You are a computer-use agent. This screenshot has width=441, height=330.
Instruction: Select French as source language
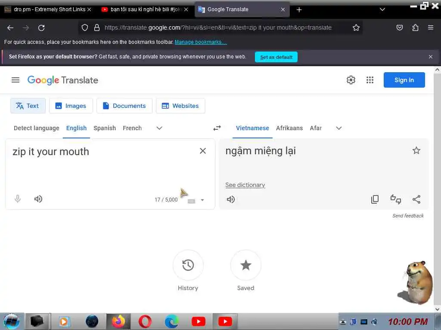click(x=132, y=128)
